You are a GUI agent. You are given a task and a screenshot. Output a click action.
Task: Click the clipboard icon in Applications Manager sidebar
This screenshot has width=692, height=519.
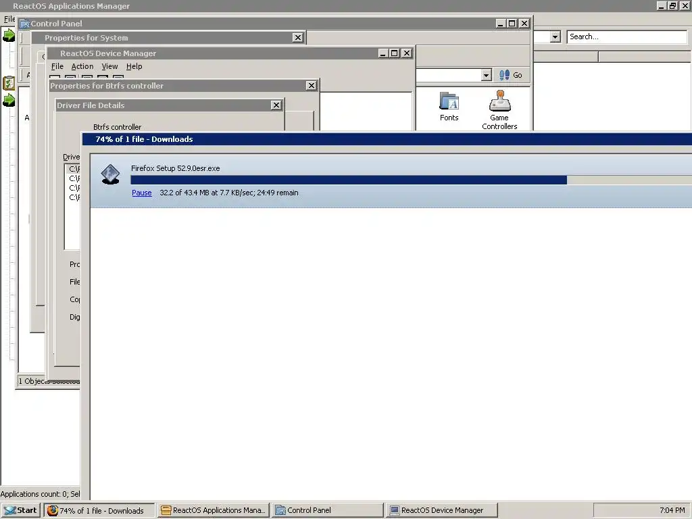click(x=8, y=82)
